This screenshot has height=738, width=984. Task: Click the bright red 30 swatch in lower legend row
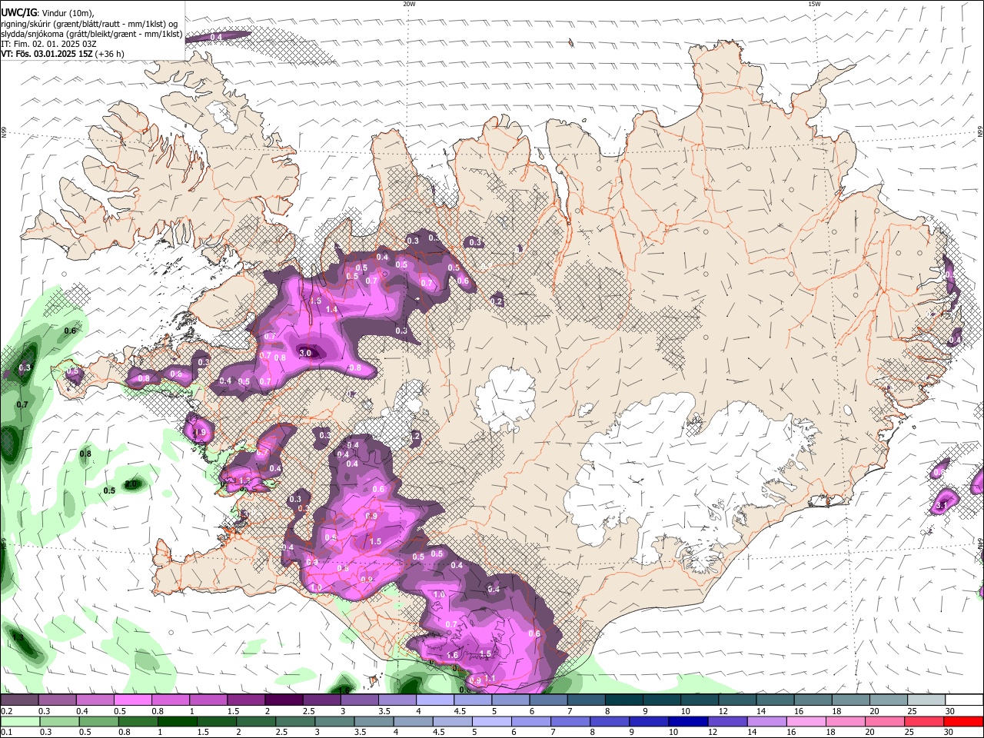pos(964,721)
